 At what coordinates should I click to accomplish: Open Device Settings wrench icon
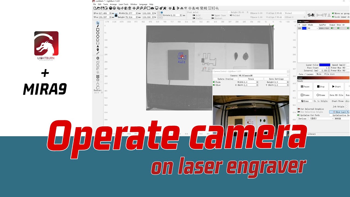pyautogui.click(x=165, y=8)
